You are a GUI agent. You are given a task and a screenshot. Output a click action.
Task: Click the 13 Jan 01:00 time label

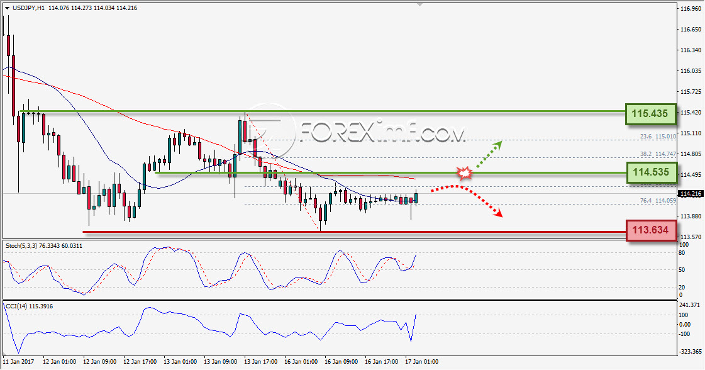pos(180,361)
